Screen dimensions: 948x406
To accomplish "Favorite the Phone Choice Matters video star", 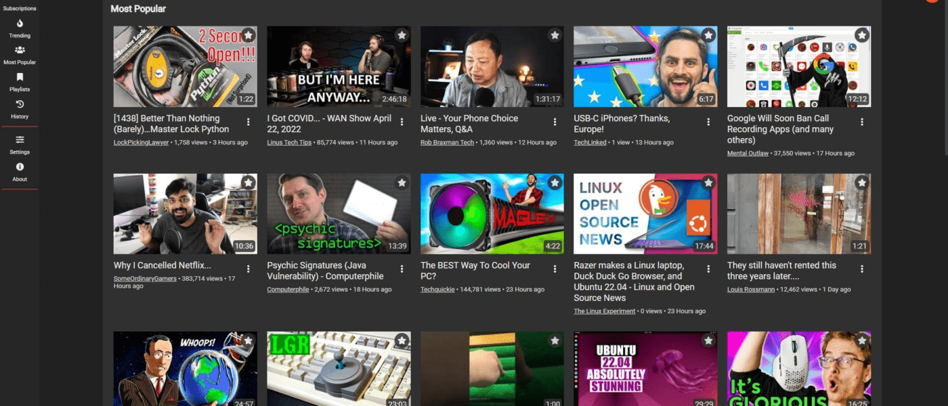I will tap(555, 35).
